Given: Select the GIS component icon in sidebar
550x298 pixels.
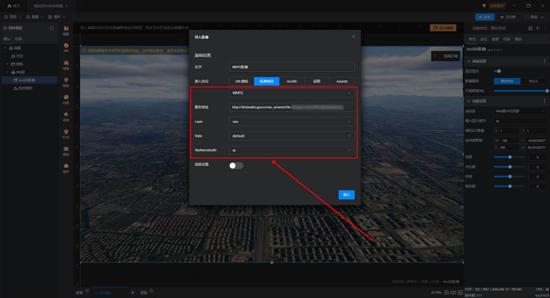Looking at the screenshot, I should (66, 47).
